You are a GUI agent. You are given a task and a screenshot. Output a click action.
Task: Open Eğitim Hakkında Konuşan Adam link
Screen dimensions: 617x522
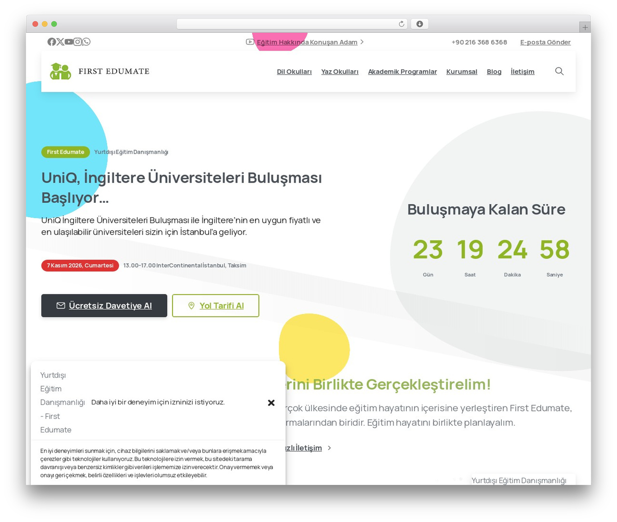click(307, 42)
